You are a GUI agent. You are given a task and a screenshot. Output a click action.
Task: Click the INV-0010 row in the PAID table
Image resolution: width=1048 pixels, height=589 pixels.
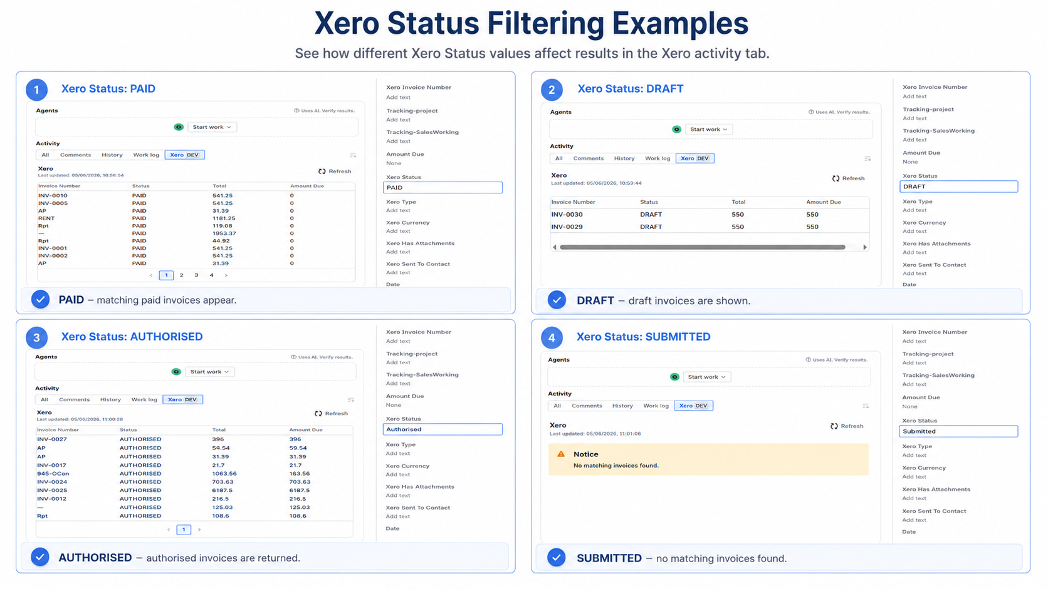196,196
